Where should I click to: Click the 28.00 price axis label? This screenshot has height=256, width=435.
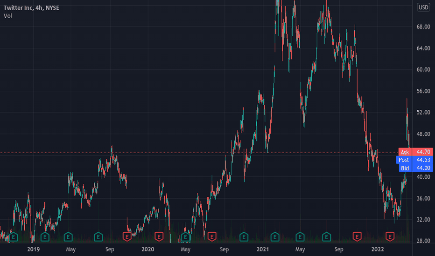coord(423,241)
